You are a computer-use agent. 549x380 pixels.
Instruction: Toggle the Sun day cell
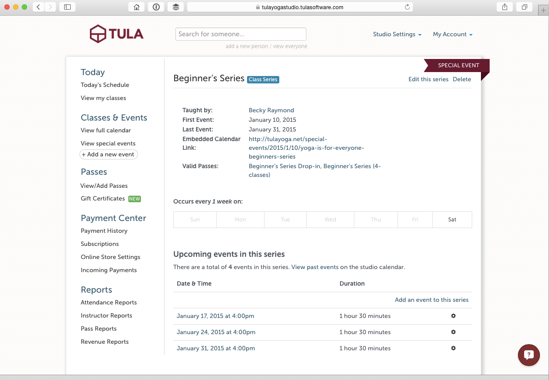195,220
